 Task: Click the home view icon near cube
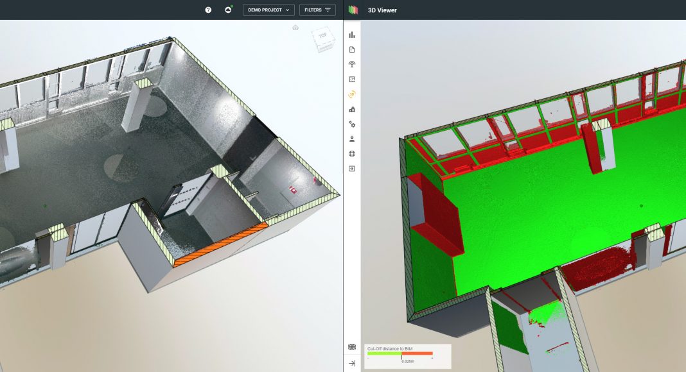click(295, 28)
